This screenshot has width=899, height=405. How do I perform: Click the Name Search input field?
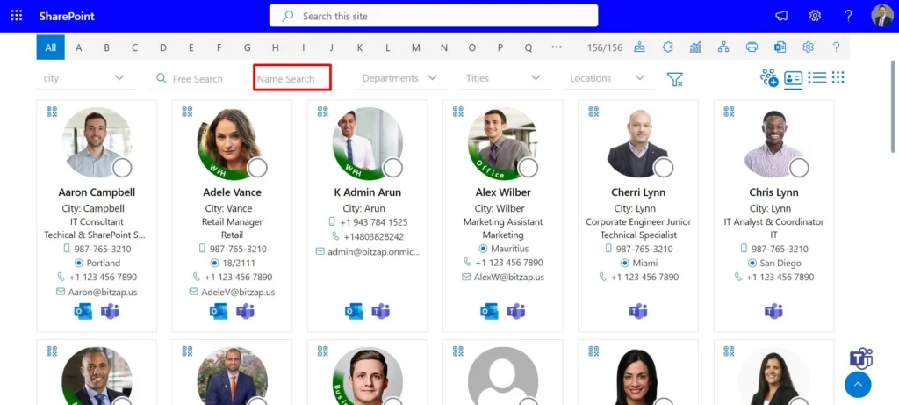point(292,78)
